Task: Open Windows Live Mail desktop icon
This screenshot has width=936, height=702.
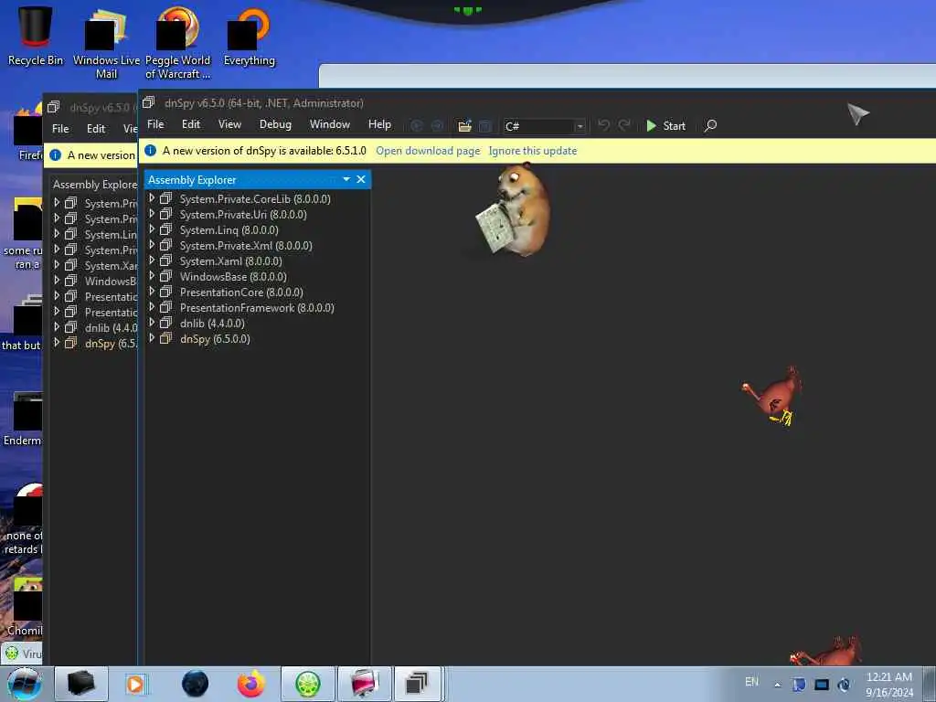Action: click(106, 43)
